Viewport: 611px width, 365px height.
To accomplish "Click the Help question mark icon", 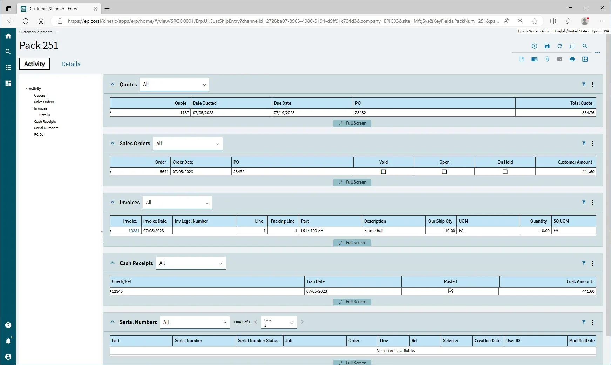I will [8, 325].
